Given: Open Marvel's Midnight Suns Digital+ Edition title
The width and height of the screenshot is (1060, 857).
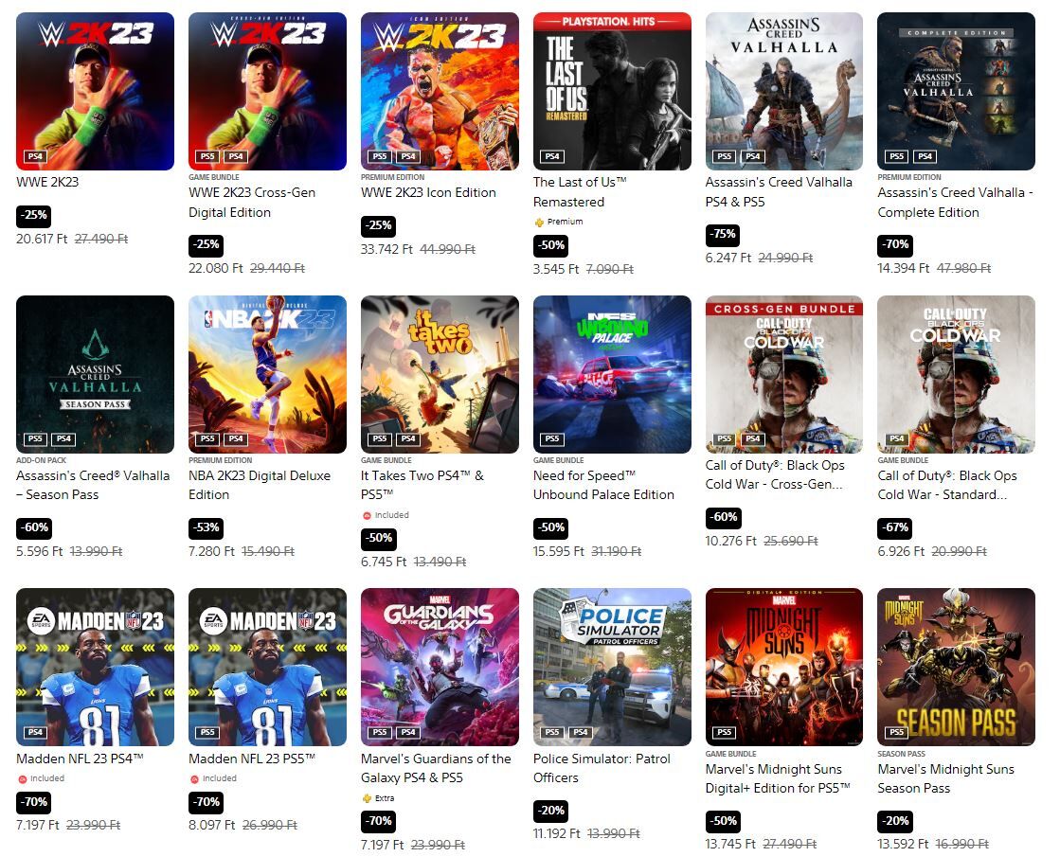Looking at the screenshot, I should click(x=778, y=778).
